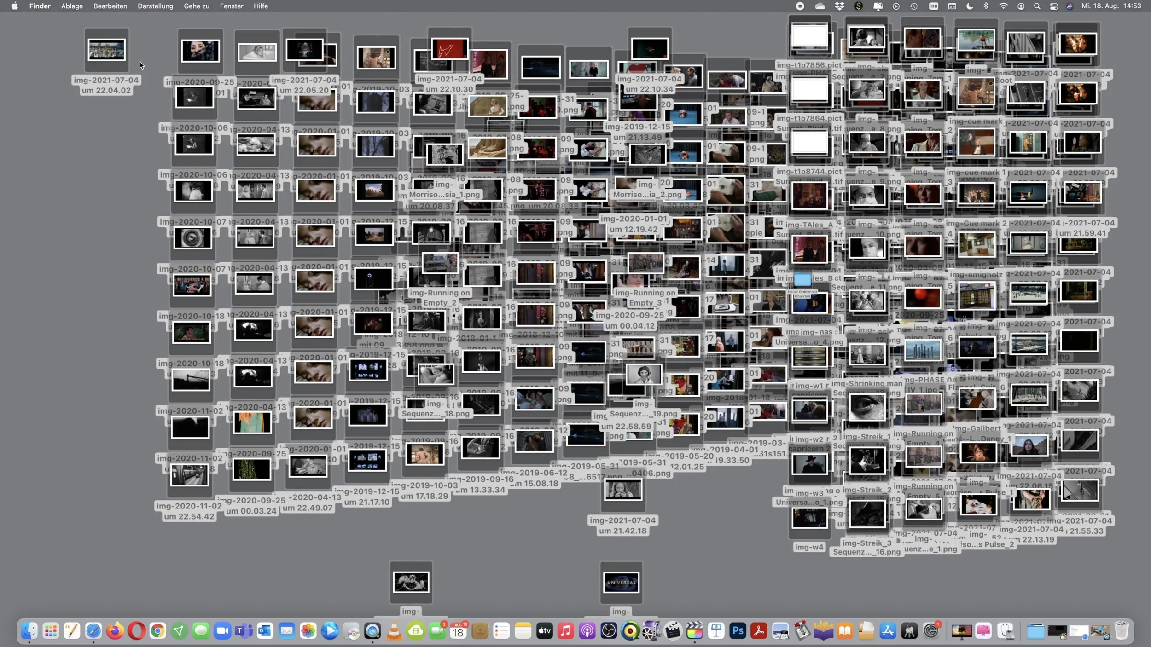Image resolution: width=1151 pixels, height=647 pixels.
Task: Open the Ablage menu
Action: [72, 6]
